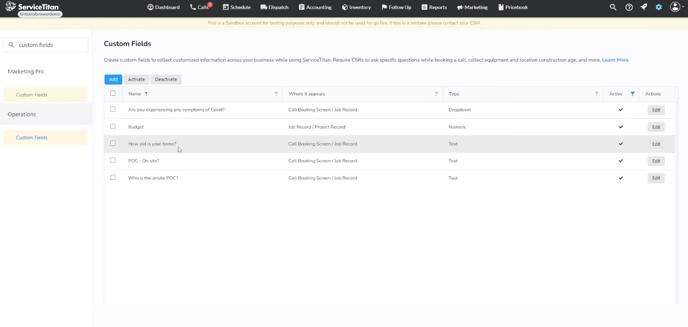This screenshot has height=327, width=688.
Task: Open the Type column filter
Action: (596, 93)
